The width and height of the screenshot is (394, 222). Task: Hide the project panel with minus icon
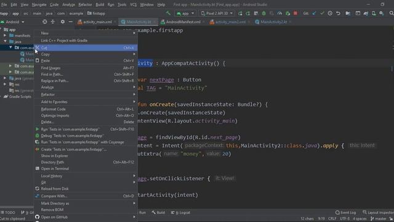point(71,22)
